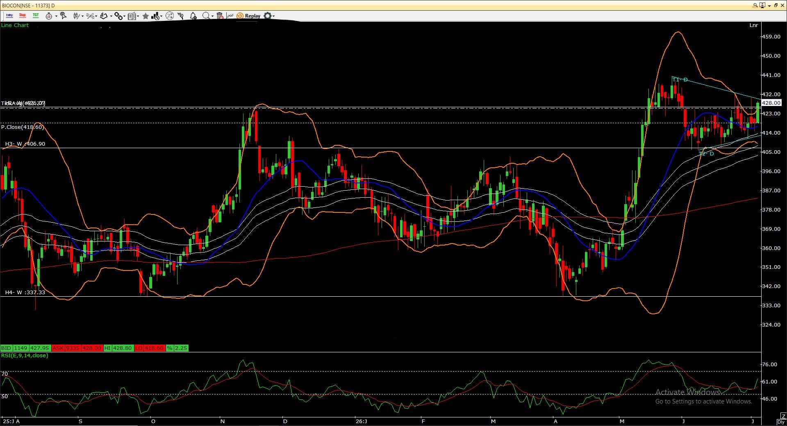Expand the scissors tool dropdown arrow
This screenshot has width=787, height=426.
coord(96,16)
